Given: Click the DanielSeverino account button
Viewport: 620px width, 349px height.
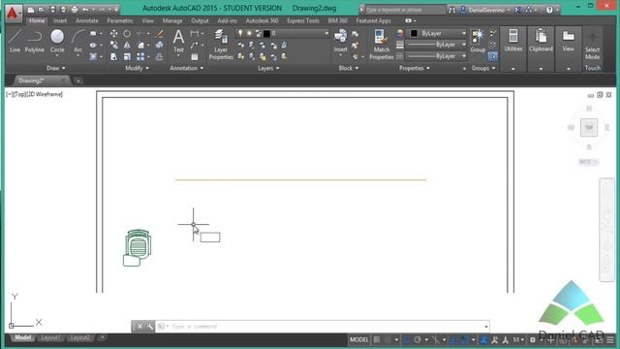Looking at the screenshot, I should (485, 10).
